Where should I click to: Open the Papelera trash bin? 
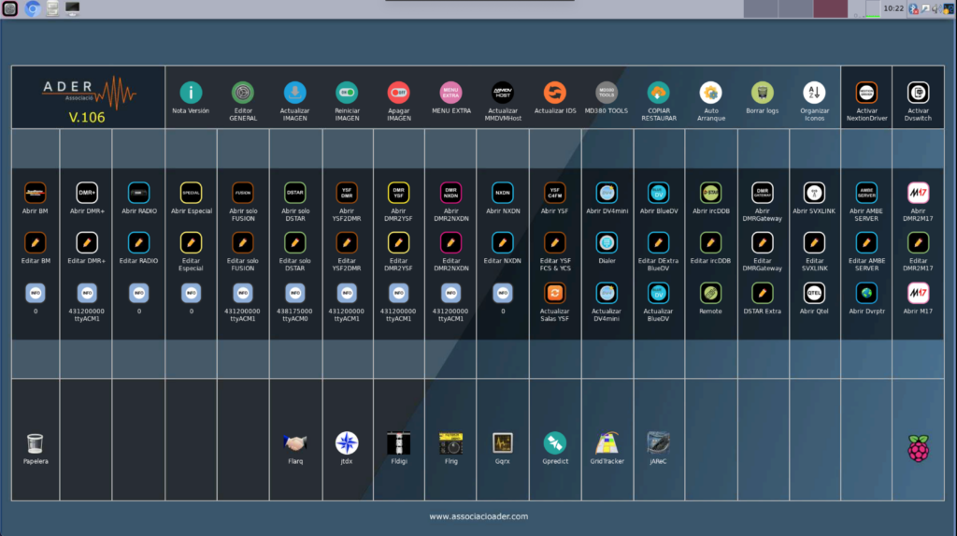tap(35, 442)
